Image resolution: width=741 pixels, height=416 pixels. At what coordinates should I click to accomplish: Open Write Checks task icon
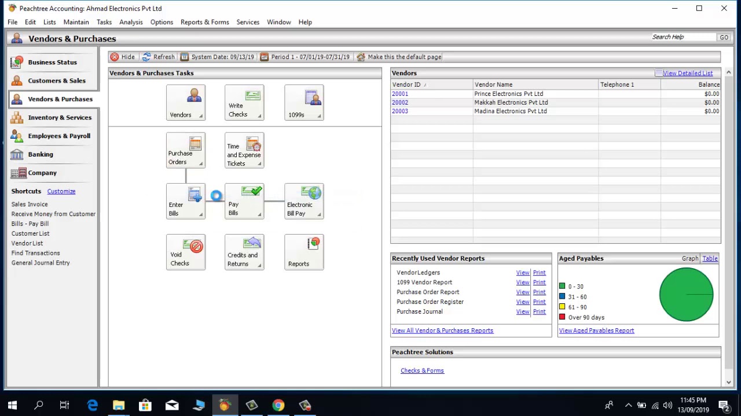coord(244,102)
